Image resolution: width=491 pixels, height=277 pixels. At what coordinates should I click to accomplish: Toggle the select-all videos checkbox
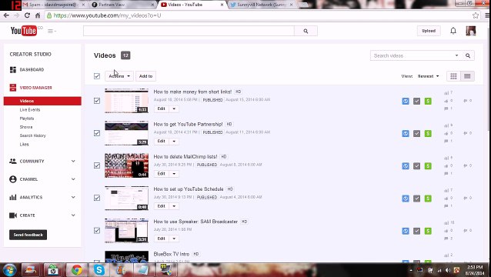pos(97,76)
